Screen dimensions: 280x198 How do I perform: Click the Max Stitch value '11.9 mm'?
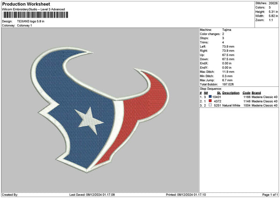[x=228, y=71]
